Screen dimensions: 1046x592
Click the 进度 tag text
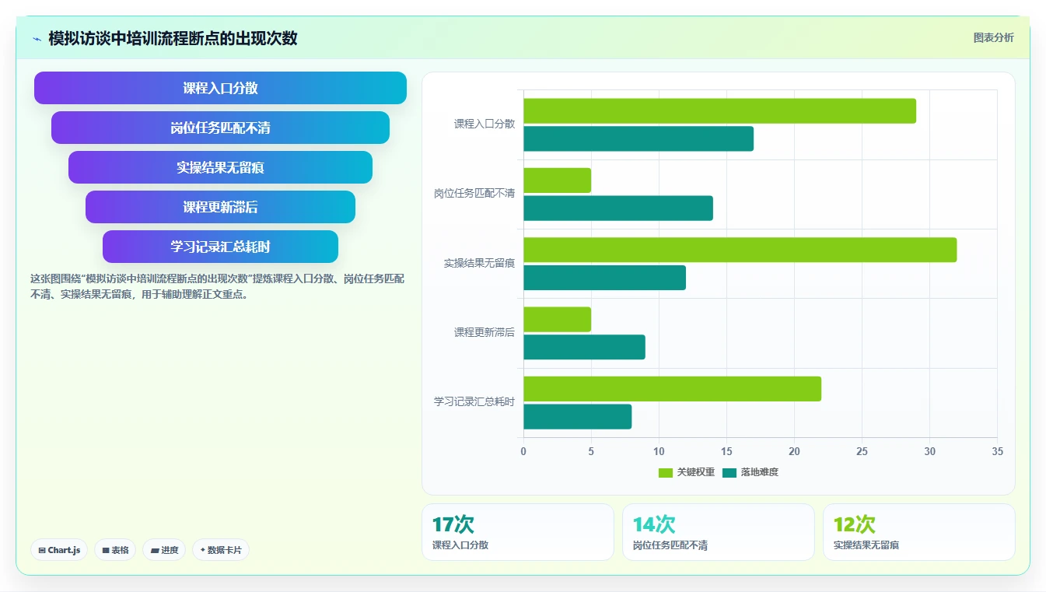pyautogui.click(x=170, y=550)
